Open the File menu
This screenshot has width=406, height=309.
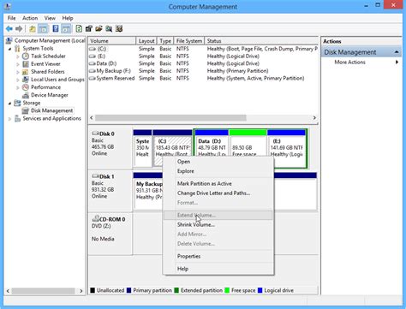12,18
